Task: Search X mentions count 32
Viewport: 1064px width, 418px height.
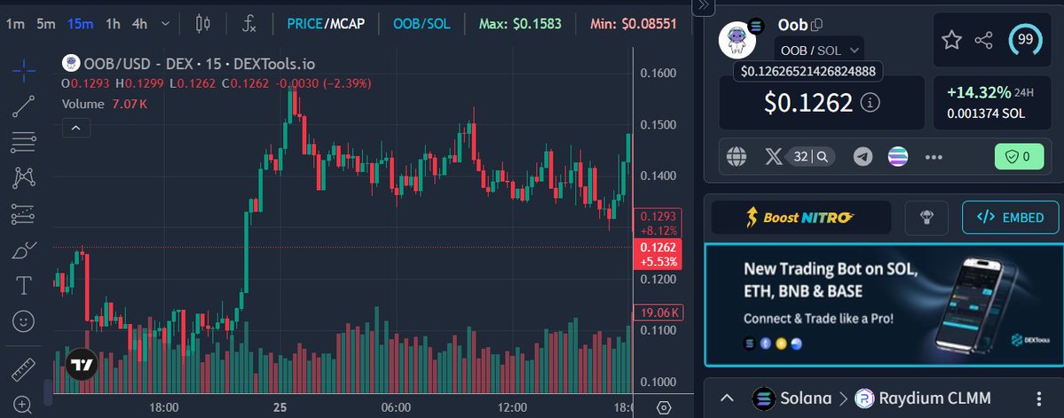Action: (x=811, y=157)
